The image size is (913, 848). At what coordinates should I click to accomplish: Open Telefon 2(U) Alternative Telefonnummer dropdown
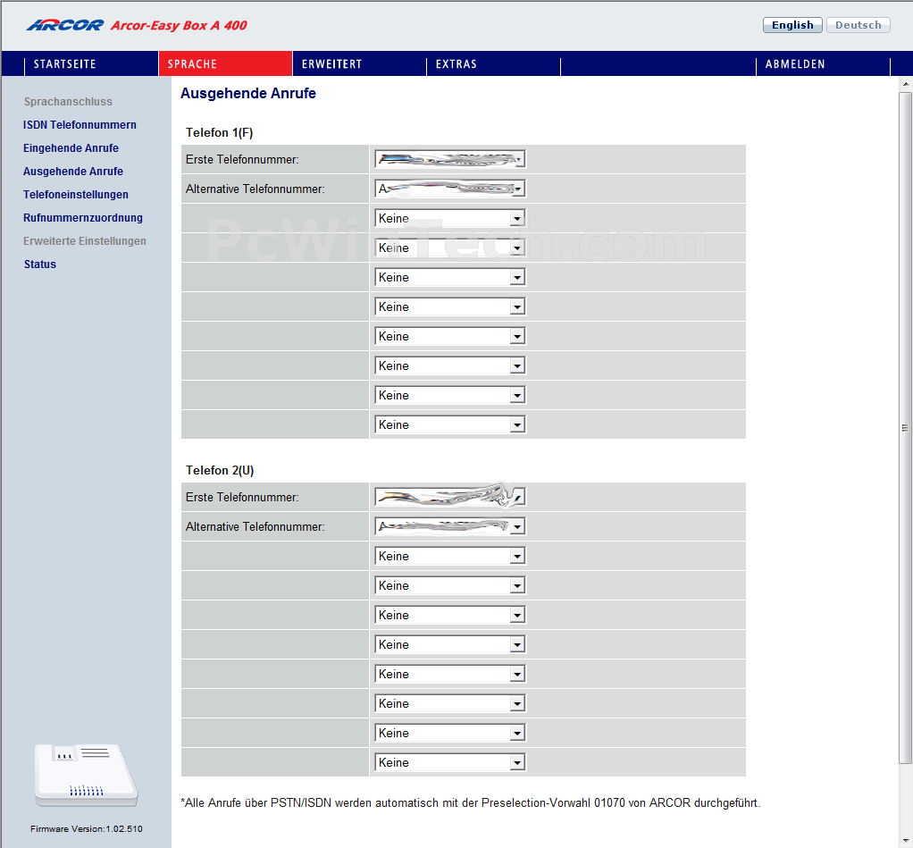(x=450, y=526)
